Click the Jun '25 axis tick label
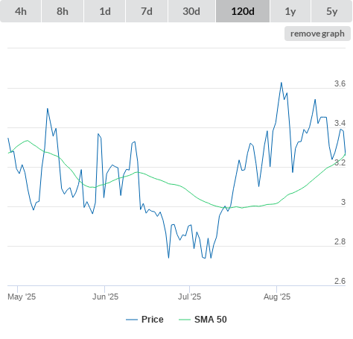This screenshot has height=339, width=353. [x=105, y=297]
